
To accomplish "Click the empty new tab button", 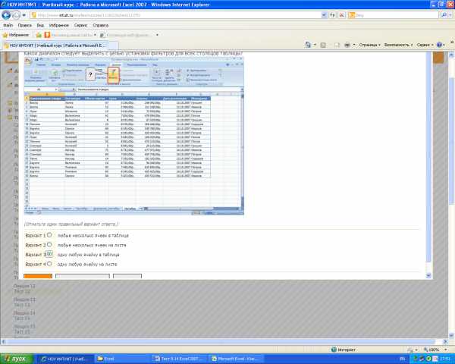I will tap(113, 45).
